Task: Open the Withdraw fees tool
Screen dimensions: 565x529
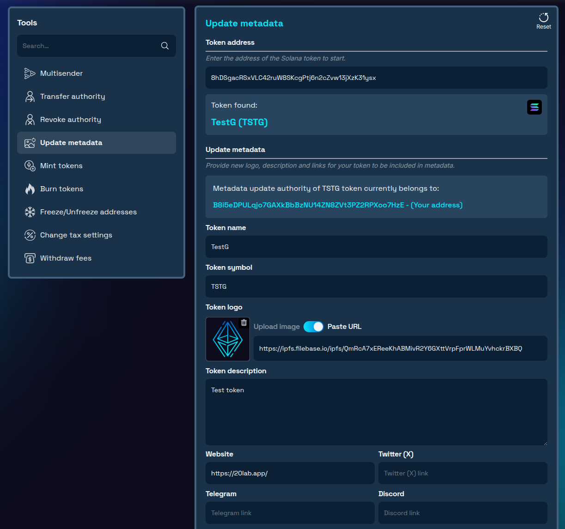Action: [97, 258]
